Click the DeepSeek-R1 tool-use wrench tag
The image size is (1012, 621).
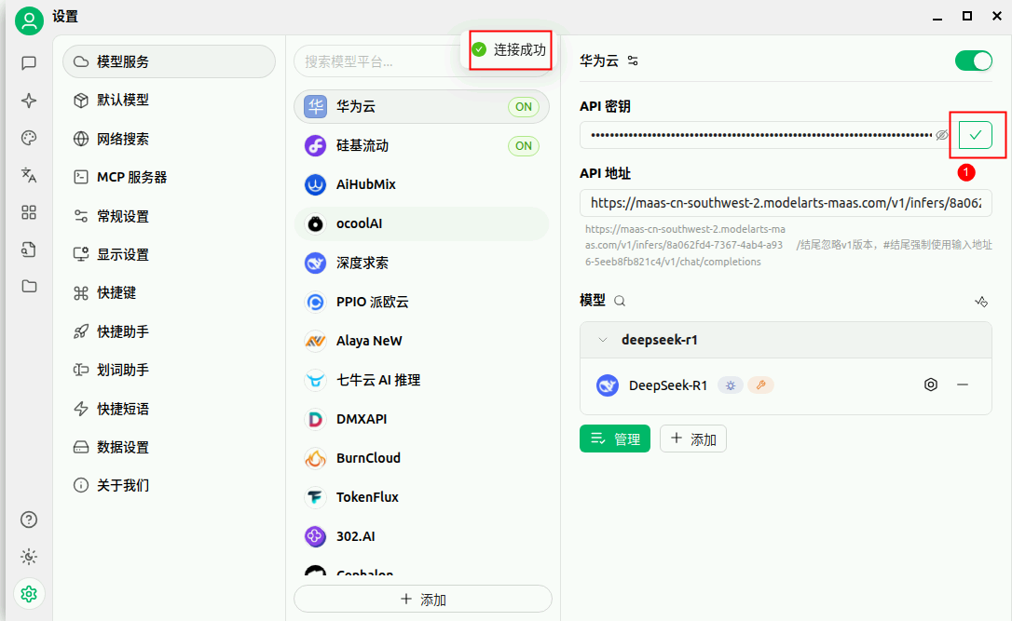tap(761, 385)
